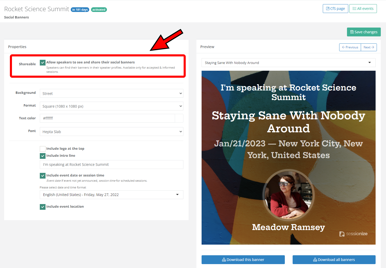Click the Download all banners icon

[x=315, y=260]
